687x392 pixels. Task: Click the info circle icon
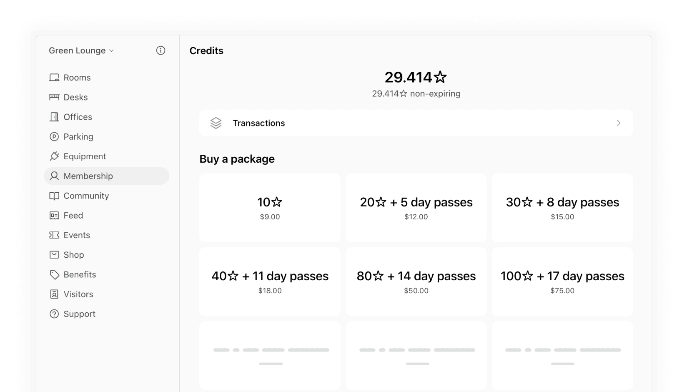(x=160, y=50)
